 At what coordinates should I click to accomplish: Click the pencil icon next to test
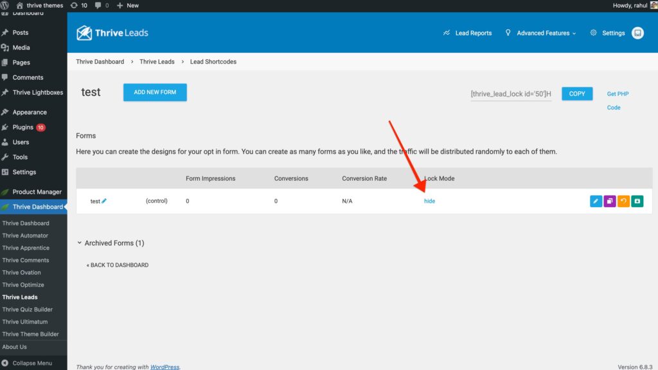(x=104, y=201)
